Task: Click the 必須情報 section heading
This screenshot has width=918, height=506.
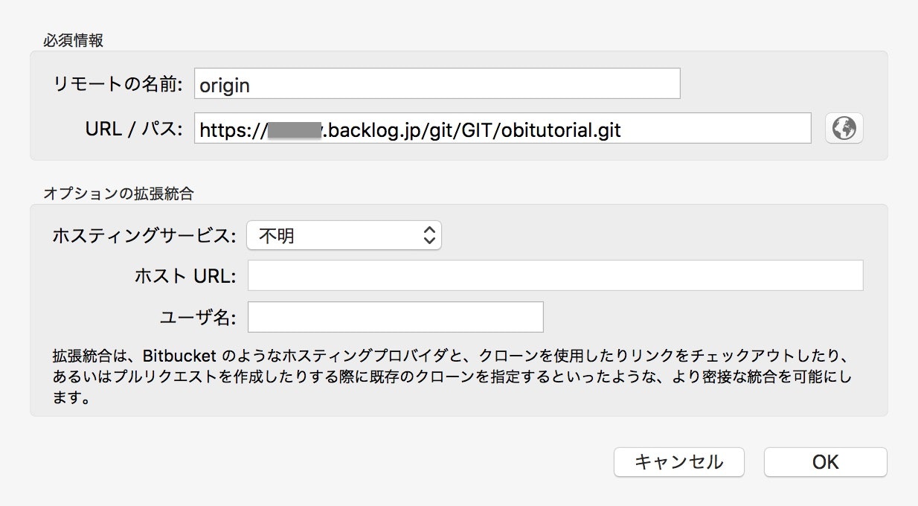Action: [73, 40]
